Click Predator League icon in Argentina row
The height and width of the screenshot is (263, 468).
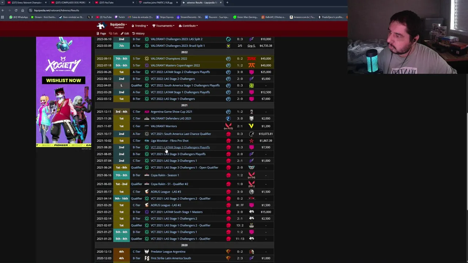(147, 252)
